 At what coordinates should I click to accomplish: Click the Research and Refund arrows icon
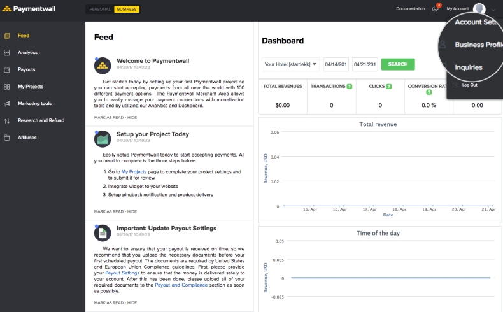click(6, 120)
